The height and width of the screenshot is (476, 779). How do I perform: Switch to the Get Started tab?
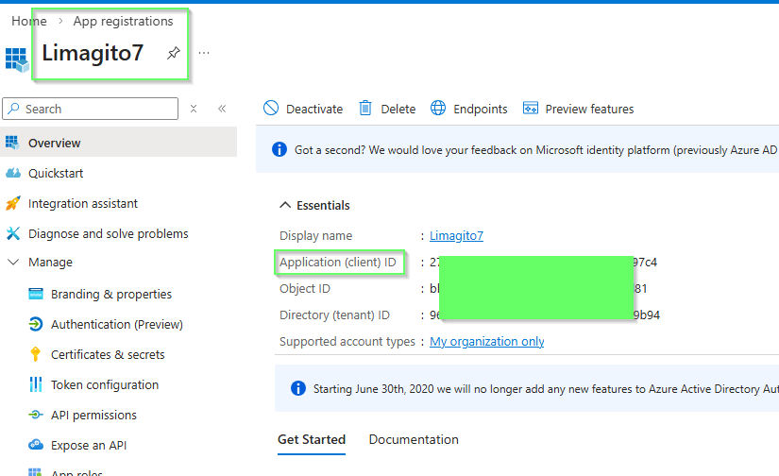point(312,440)
